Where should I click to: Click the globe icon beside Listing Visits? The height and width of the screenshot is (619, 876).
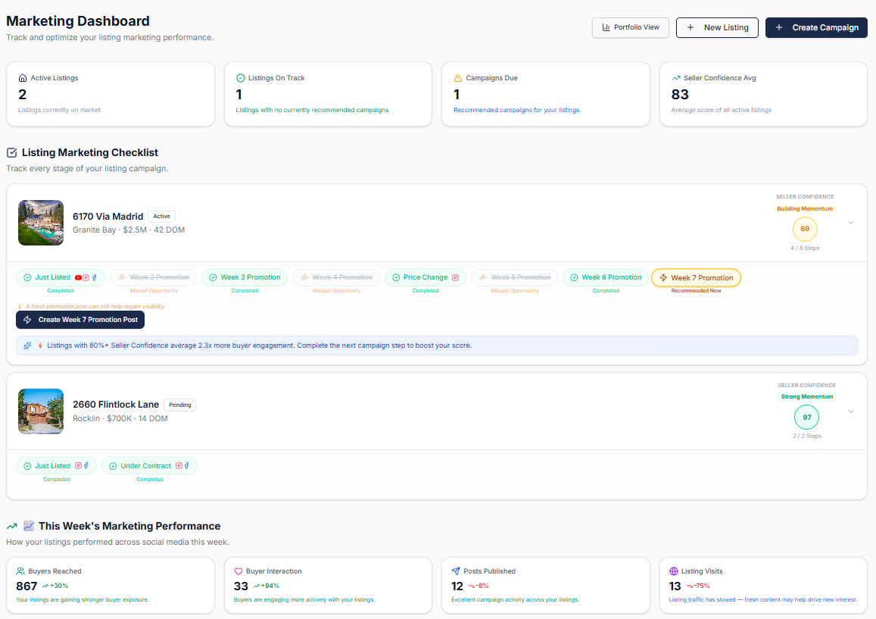[x=674, y=571]
